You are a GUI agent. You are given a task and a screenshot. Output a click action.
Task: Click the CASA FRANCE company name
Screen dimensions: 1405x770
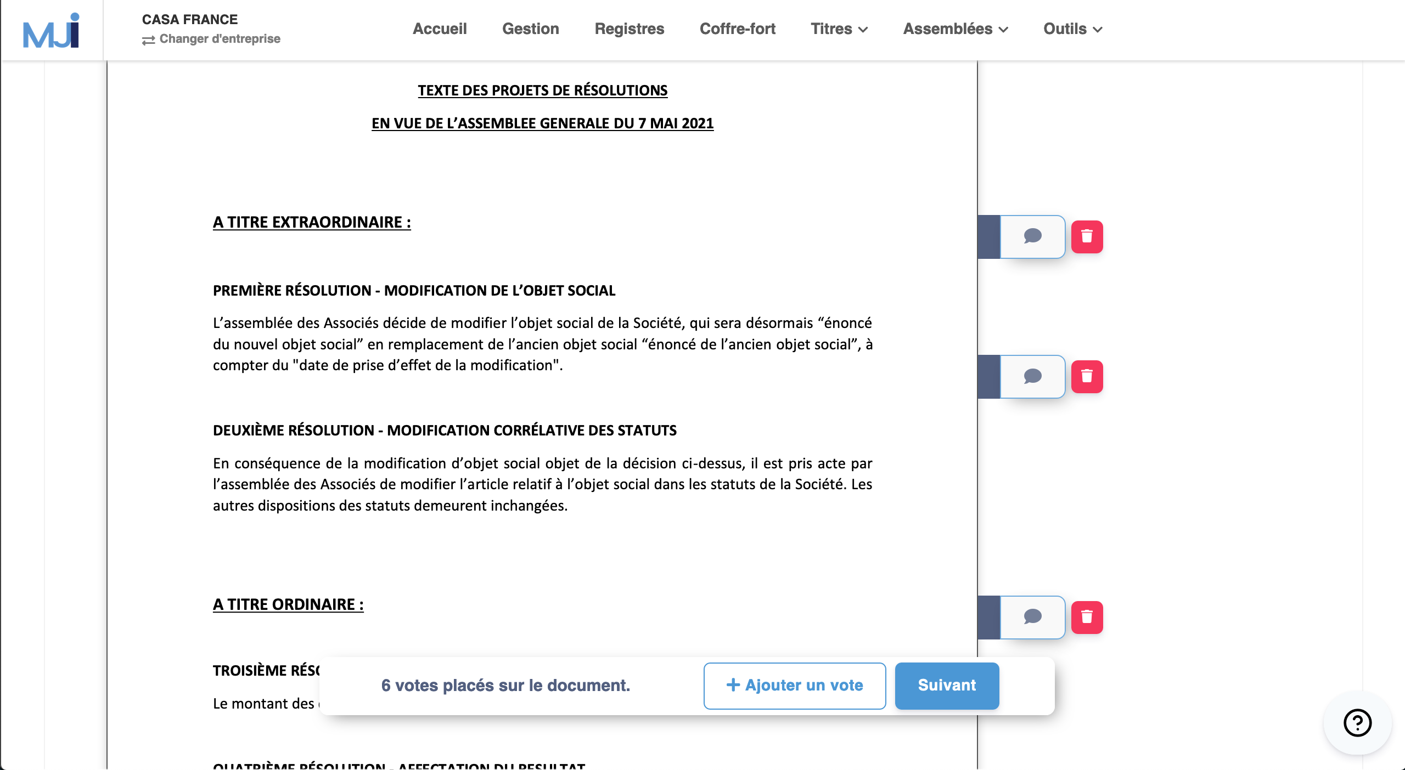click(190, 19)
